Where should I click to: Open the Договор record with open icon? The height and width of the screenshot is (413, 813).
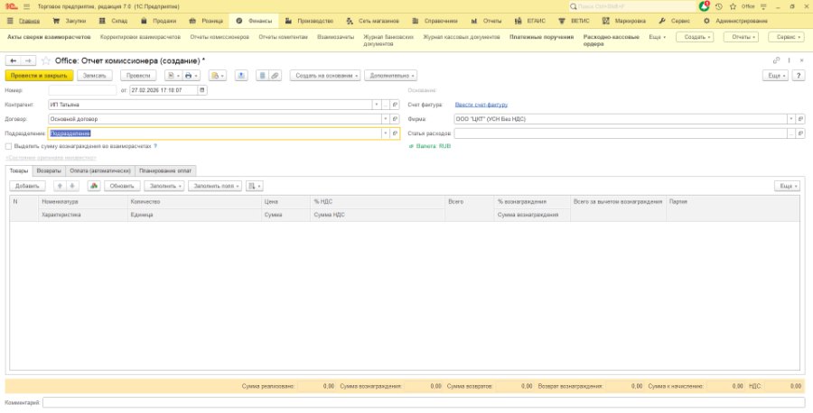(x=395, y=119)
